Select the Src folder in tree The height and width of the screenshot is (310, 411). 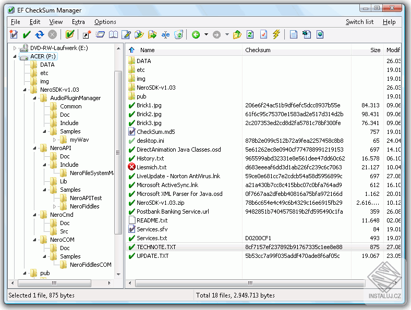[x=64, y=231]
